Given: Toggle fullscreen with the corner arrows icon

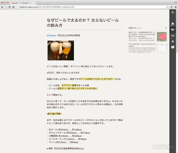Looking at the screenshot, I should [x=176, y=2].
